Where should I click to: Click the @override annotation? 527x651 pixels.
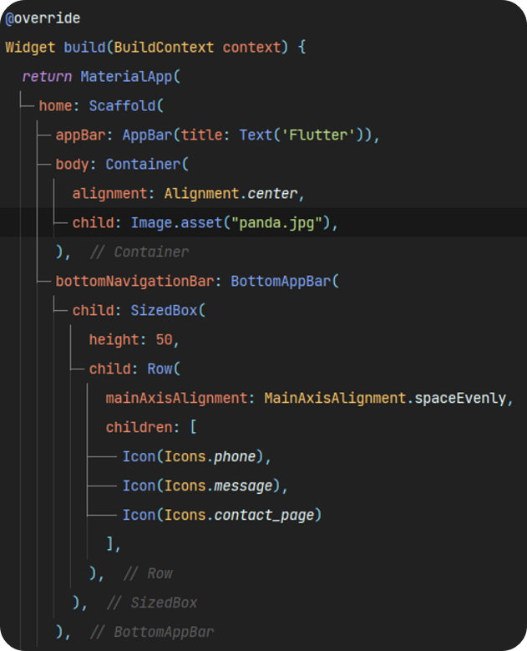[43, 18]
